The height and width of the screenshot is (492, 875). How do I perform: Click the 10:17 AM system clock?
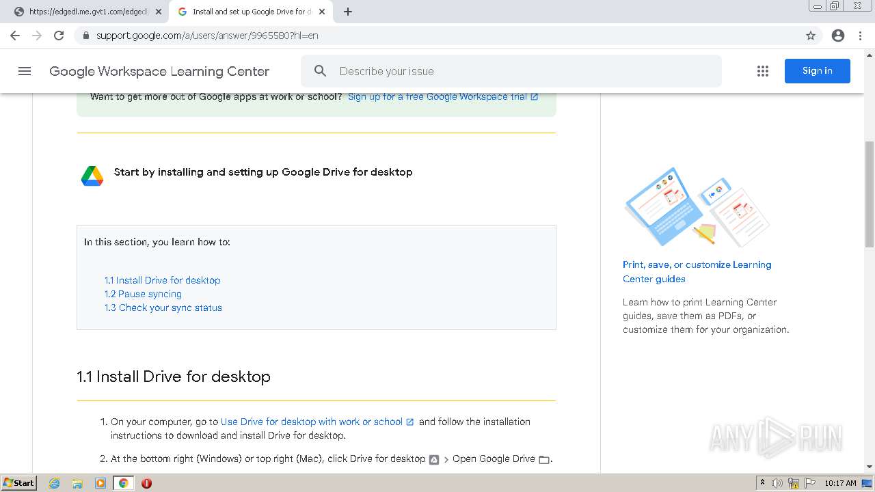(840, 483)
